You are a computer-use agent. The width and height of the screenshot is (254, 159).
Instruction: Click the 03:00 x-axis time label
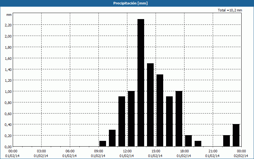point(42,151)
